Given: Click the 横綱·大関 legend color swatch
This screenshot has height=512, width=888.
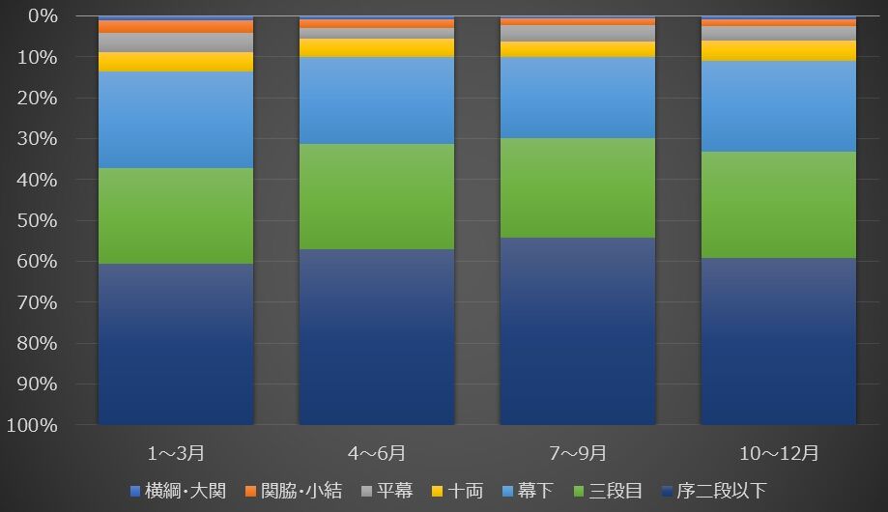Looking at the screenshot, I should click(x=135, y=491).
